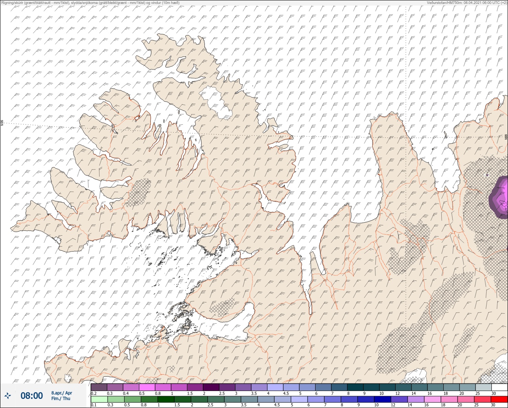
Task: Click the dark teal upper-row swatch labeled 8
Action: tap(355, 387)
